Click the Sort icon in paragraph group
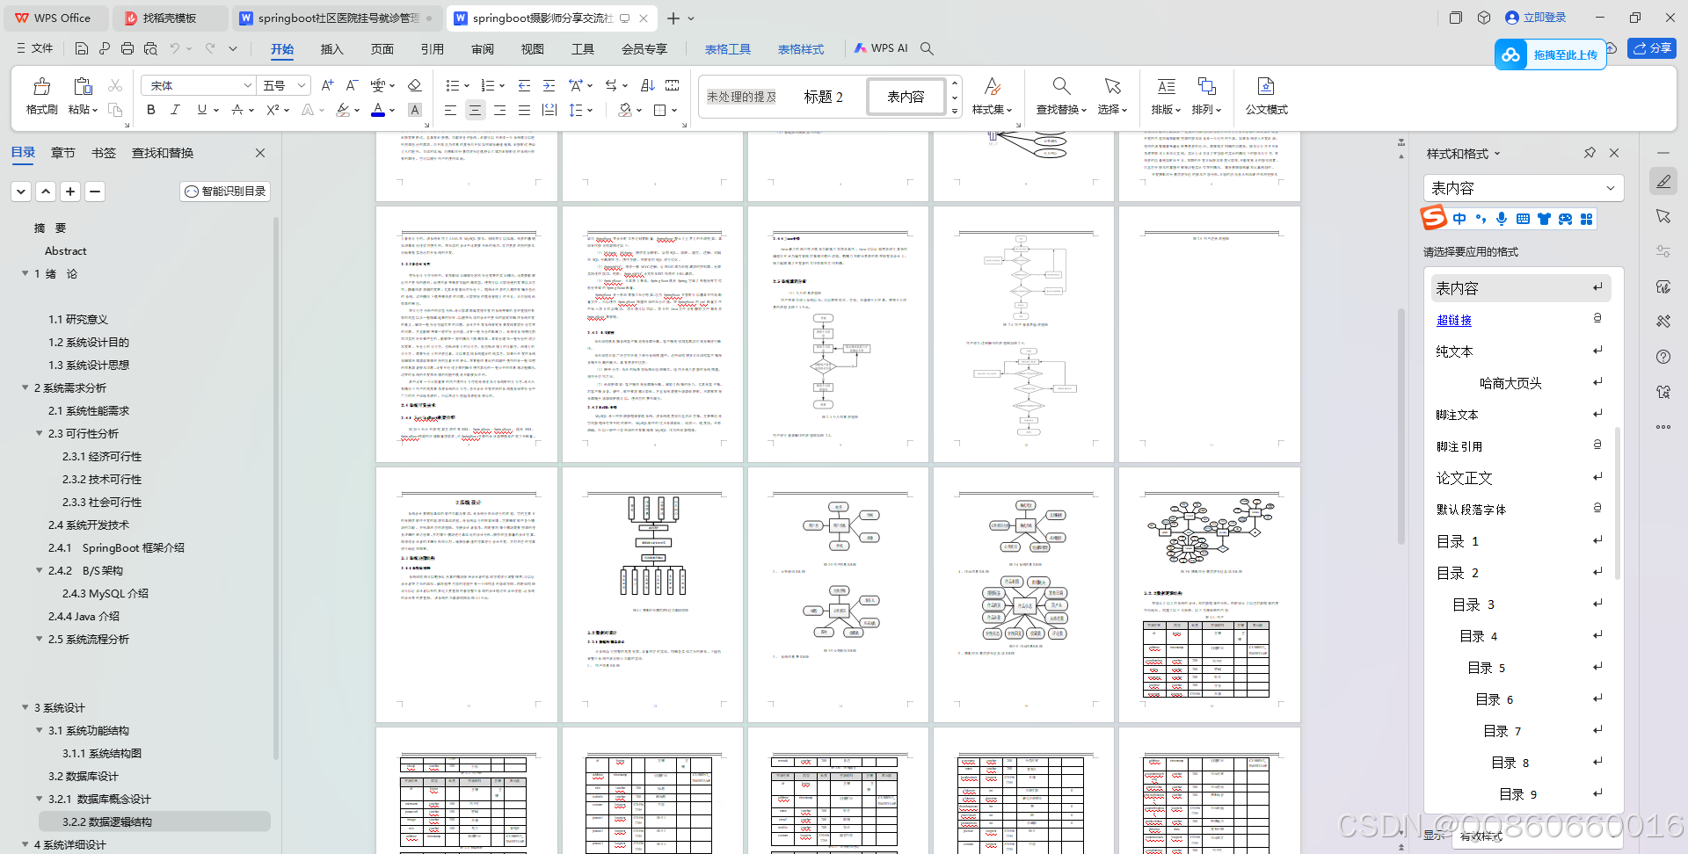1688x854 pixels. coord(648,85)
